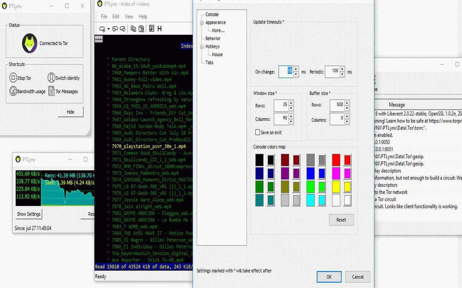Toggle the Save on exit checkbox

258,132
